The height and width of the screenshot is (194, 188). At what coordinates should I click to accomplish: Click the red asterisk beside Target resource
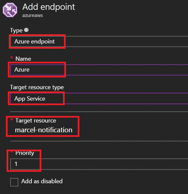(12, 119)
